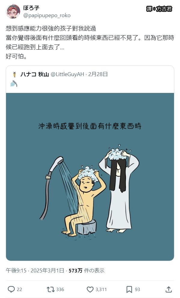Viewport: 180px width, 298px height.
Task: Click the main tweet text body
Action: tap(90, 42)
